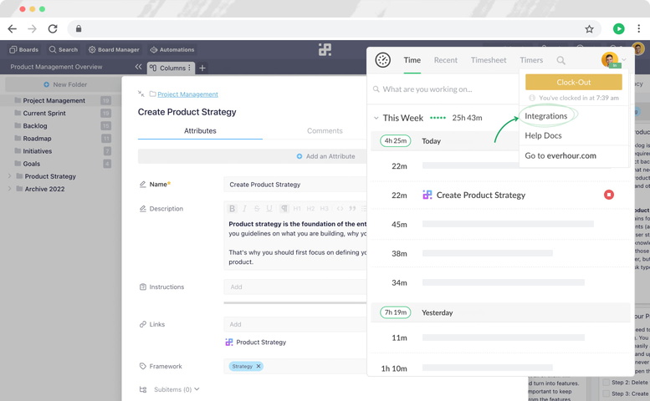The image size is (650, 401).
Task: Bookmark this page with star icon
Action: pyautogui.click(x=589, y=29)
